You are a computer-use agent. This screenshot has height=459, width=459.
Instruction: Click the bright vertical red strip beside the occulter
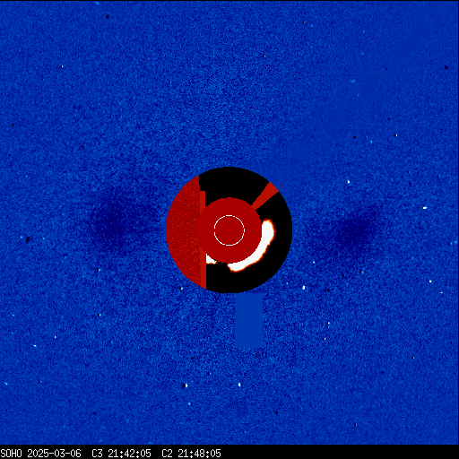pos(203,239)
